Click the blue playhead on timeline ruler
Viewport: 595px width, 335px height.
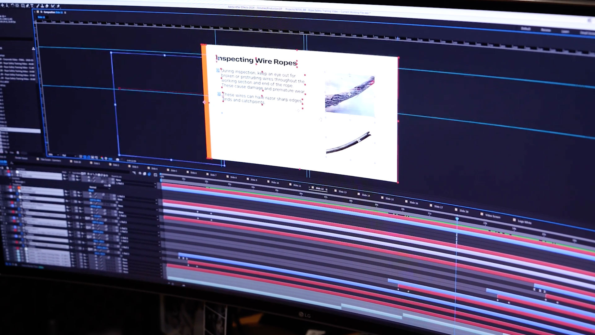pos(457,219)
